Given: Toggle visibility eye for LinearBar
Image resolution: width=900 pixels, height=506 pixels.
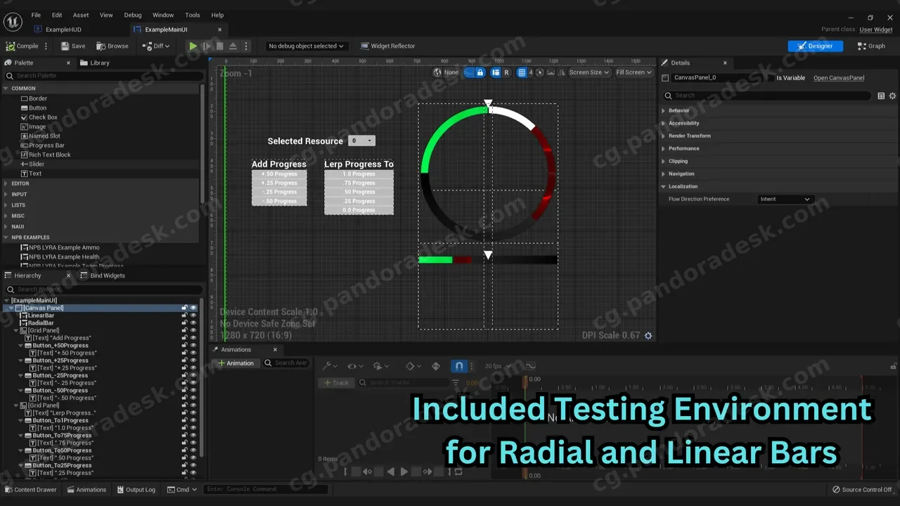Looking at the screenshot, I should 193,316.
